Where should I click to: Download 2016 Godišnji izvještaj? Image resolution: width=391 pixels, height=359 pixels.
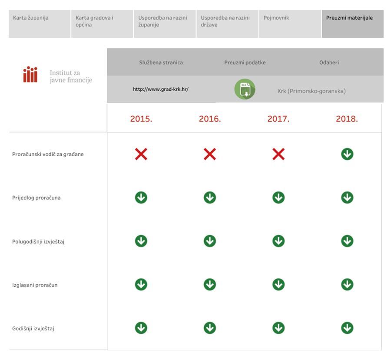coord(209,328)
